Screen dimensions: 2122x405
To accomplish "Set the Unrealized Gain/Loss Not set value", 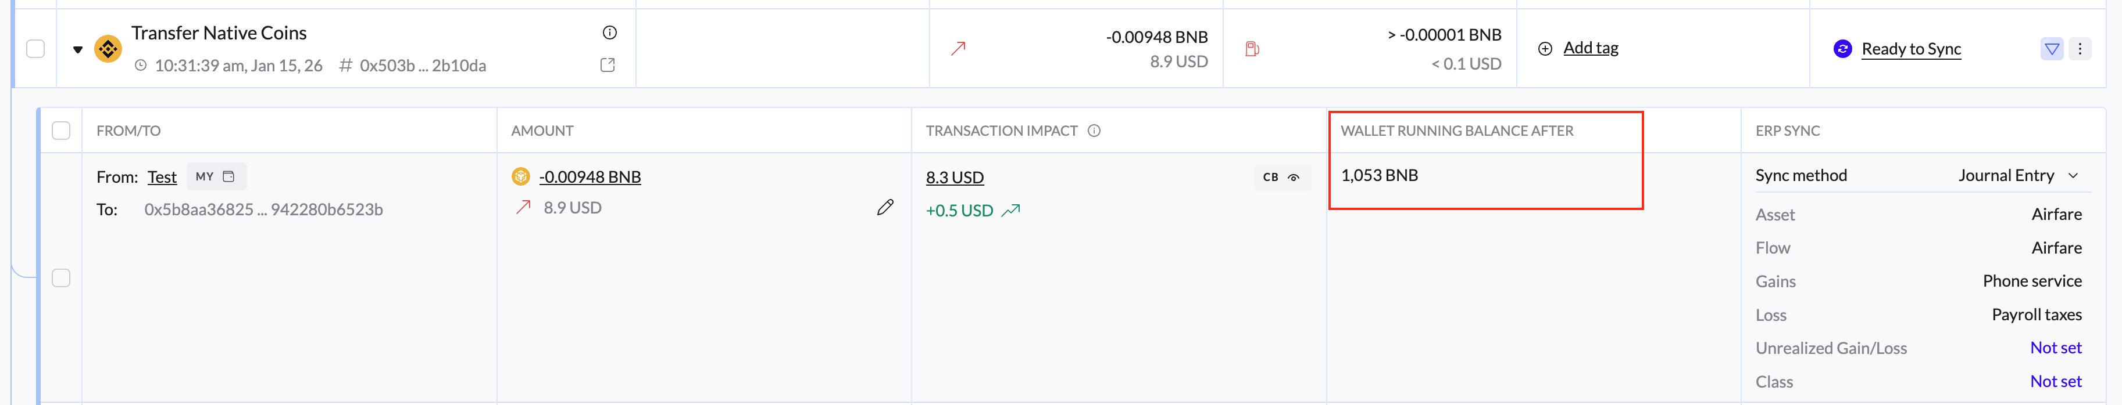I will point(2055,348).
